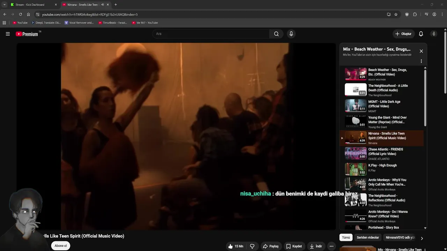Play The Neighbourhood - Reflections thumbnail

[x=356, y=200]
